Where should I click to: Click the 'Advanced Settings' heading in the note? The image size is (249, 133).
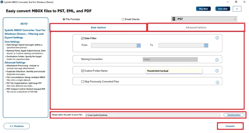15,62
